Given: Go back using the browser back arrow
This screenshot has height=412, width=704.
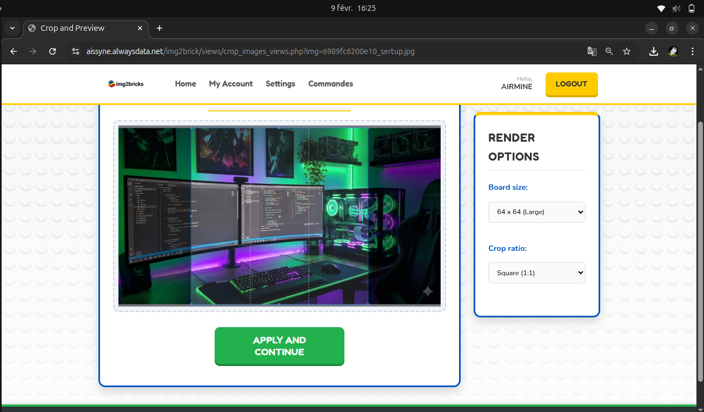Looking at the screenshot, I should click(x=14, y=51).
